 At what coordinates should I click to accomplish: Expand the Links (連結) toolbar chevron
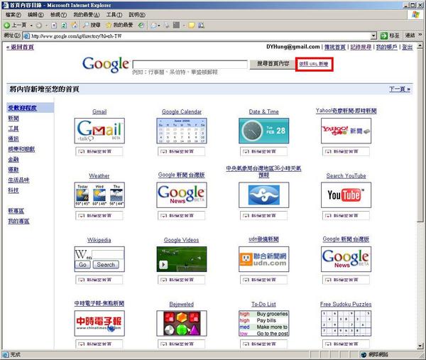point(420,35)
